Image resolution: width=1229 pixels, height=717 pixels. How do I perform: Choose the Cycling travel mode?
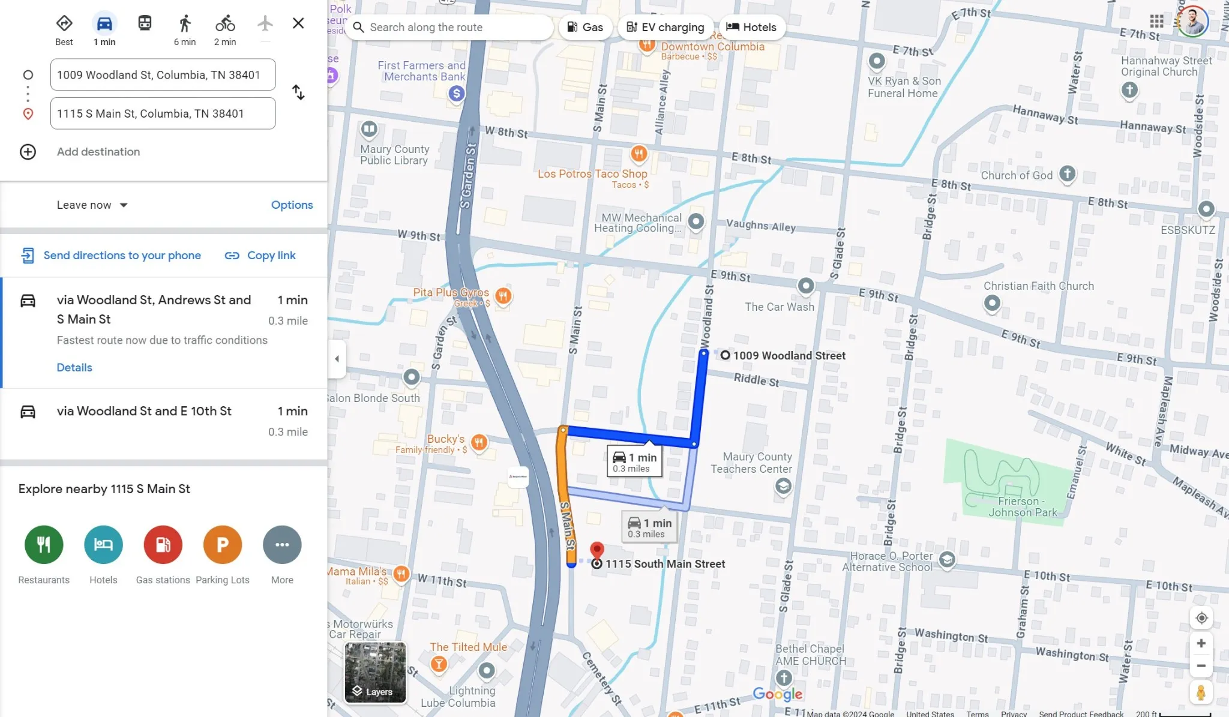tap(225, 24)
